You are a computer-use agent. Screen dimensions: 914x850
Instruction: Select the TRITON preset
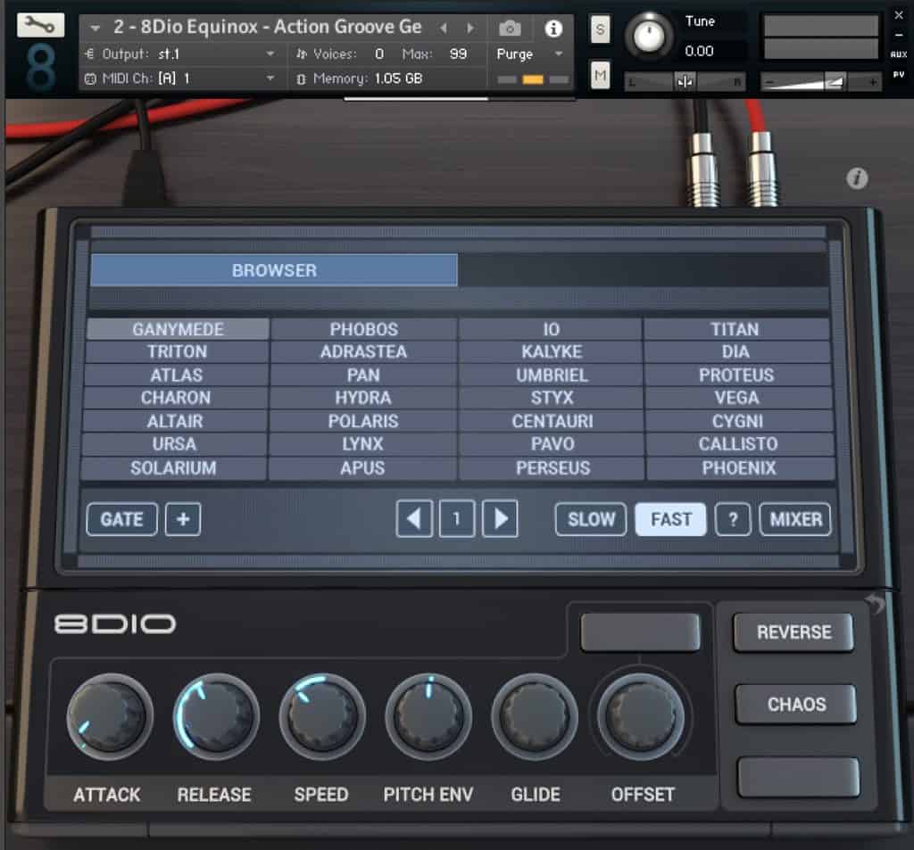(178, 352)
